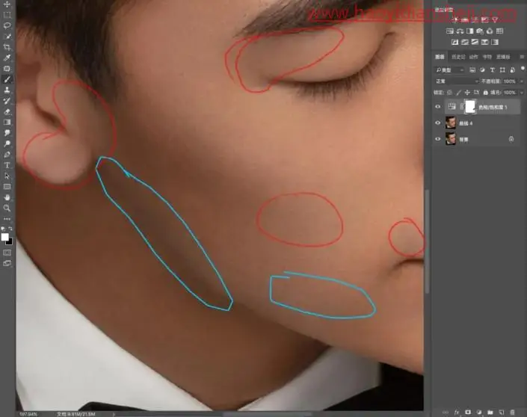Add a Black & White adjustment
The height and width of the screenshot is (417, 527).
pyautogui.click(x=470, y=31)
